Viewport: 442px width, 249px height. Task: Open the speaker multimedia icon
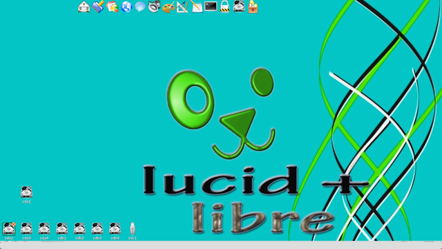pos(154,6)
